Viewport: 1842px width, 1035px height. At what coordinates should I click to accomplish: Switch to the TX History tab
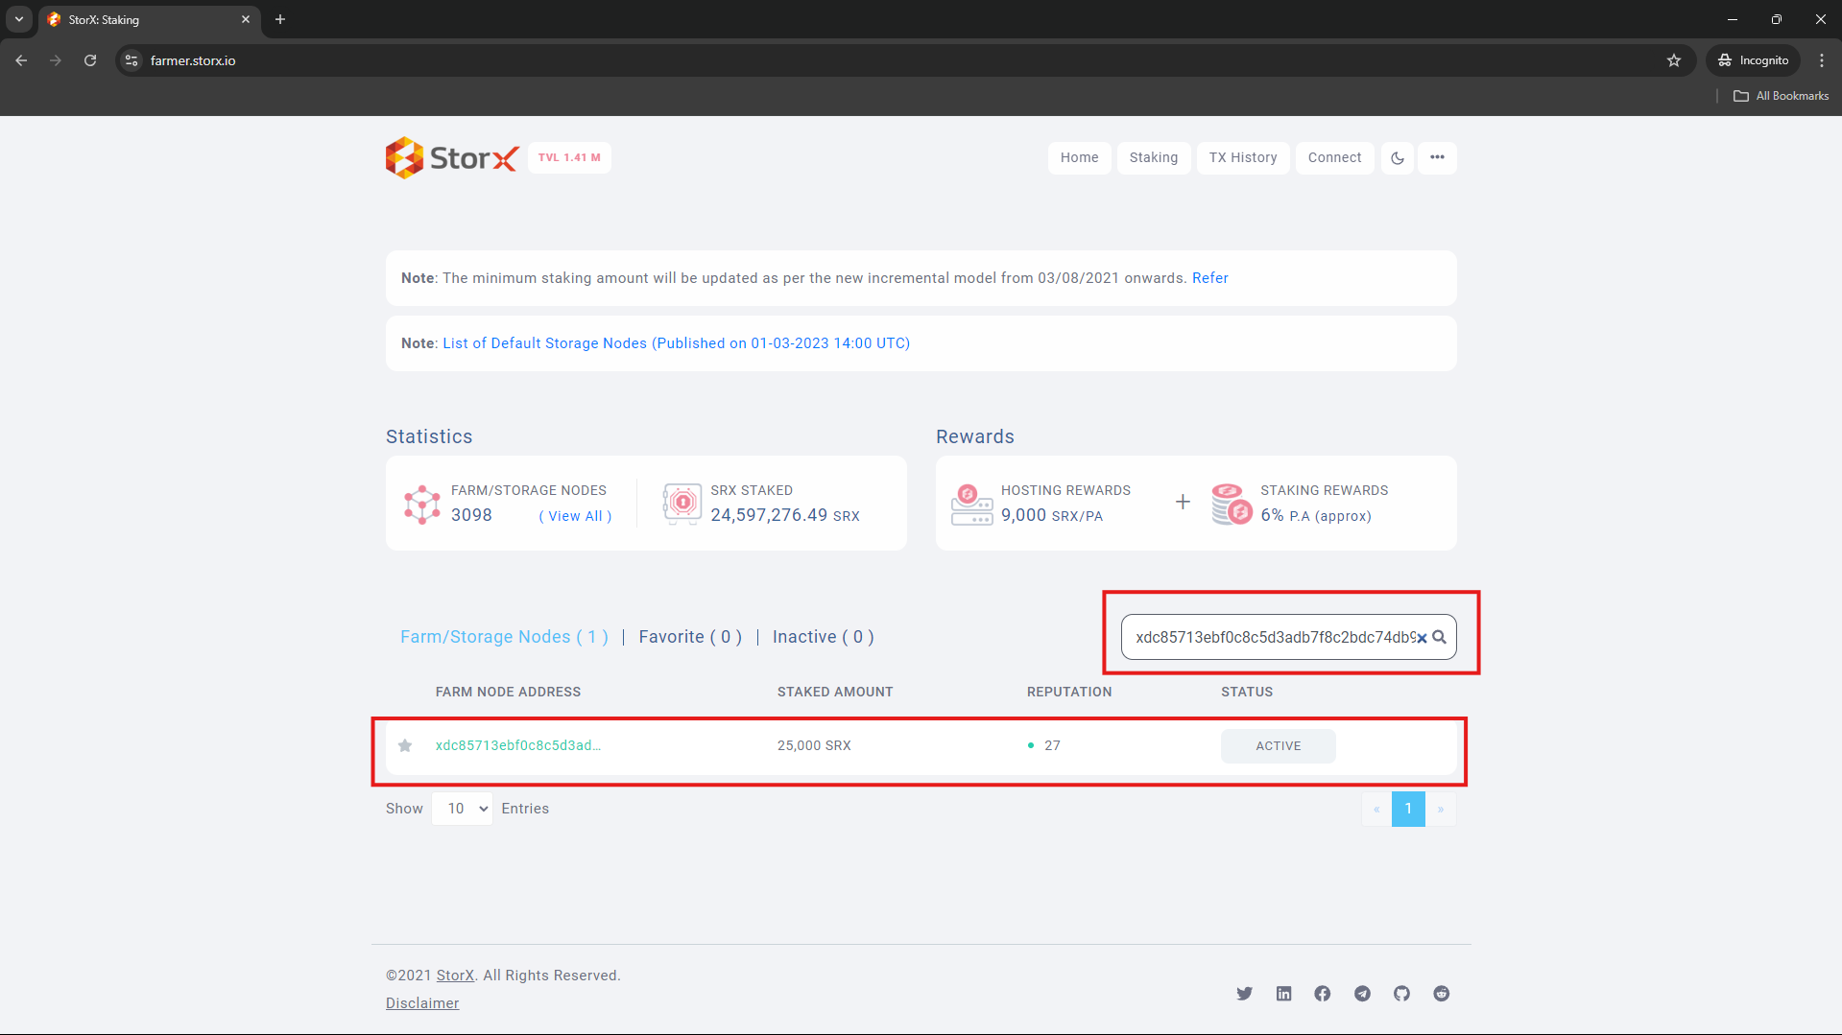[1242, 157]
